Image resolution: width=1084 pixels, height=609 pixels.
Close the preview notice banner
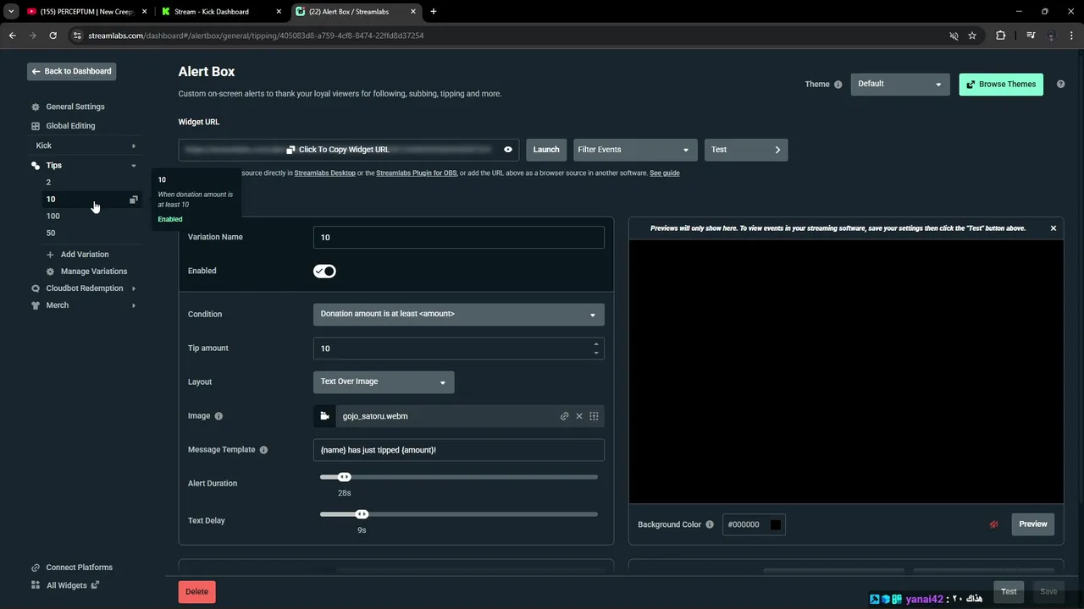[1054, 228]
